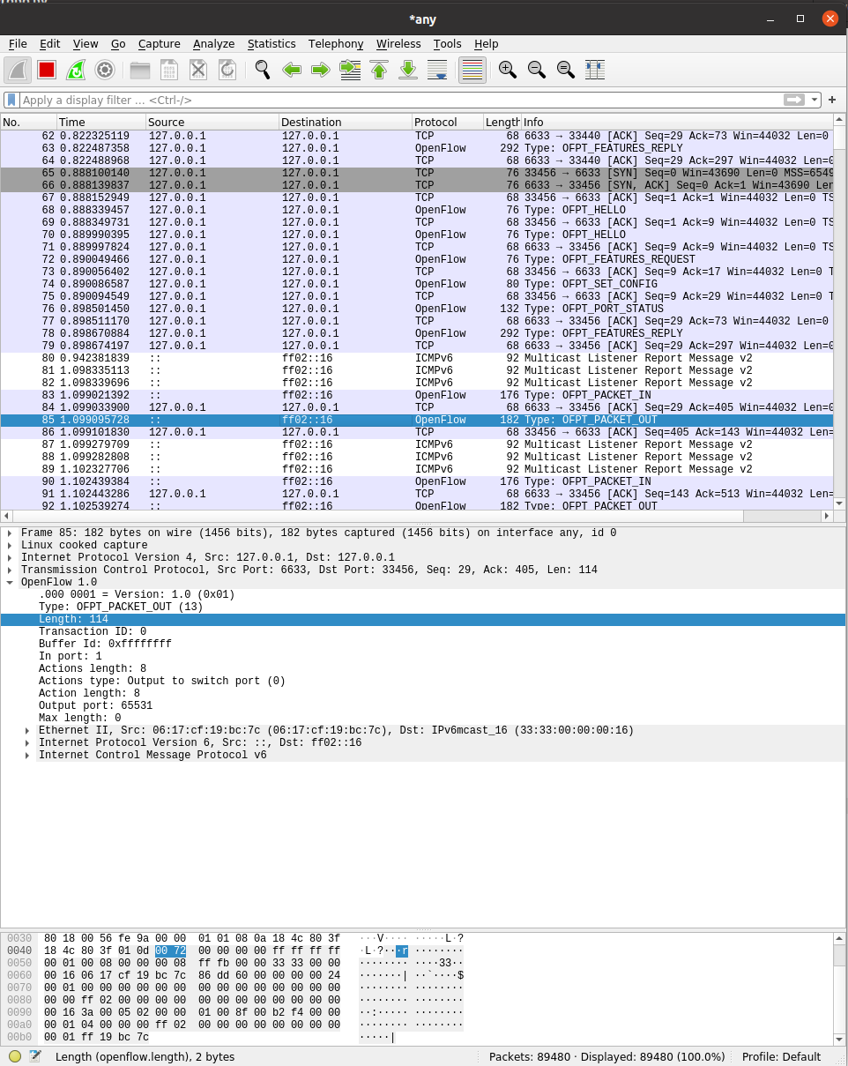Click 'Profile: Default' in status bar
Image resolution: width=848 pixels, height=1066 pixels.
(781, 1056)
